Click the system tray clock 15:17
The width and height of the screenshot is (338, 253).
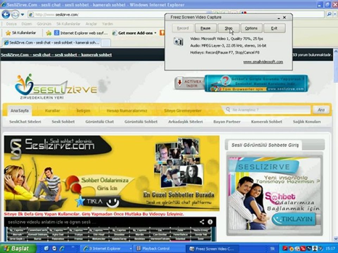(x=330, y=249)
